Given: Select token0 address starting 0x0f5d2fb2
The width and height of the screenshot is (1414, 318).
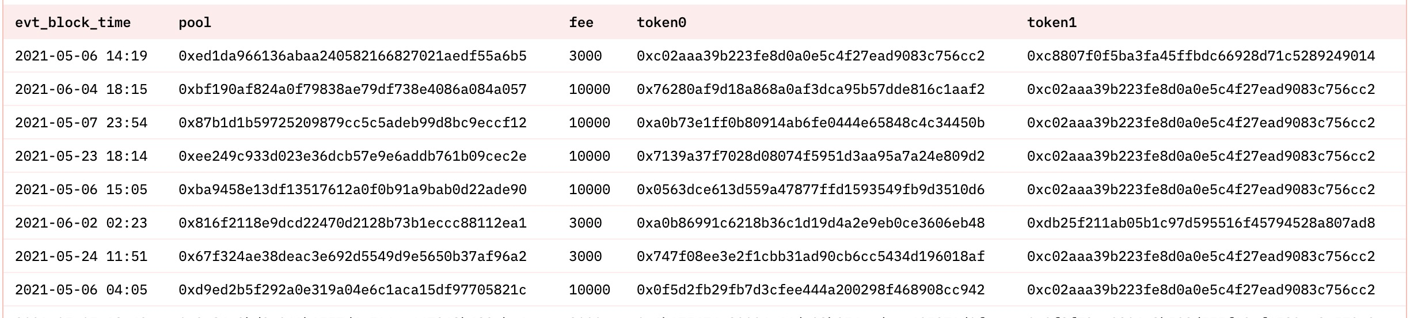Looking at the screenshot, I should click(811, 290).
